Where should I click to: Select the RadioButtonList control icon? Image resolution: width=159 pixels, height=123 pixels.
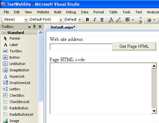click(5, 114)
